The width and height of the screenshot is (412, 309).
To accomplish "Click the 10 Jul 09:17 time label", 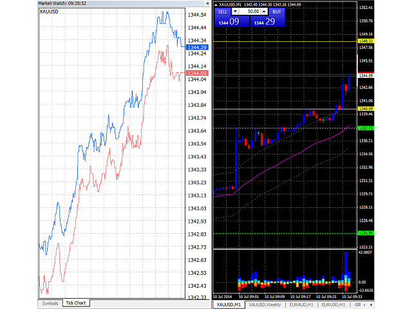I will point(301,297).
